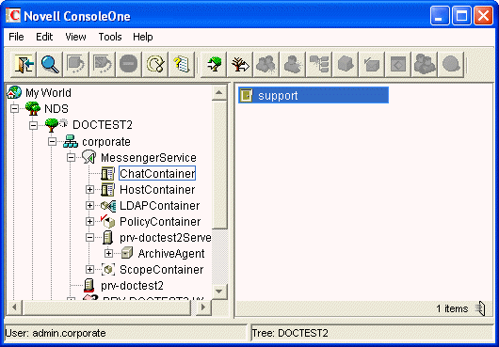Image resolution: width=499 pixels, height=347 pixels.
Task: Select the ScopeContainer label
Action: [x=161, y=270]
